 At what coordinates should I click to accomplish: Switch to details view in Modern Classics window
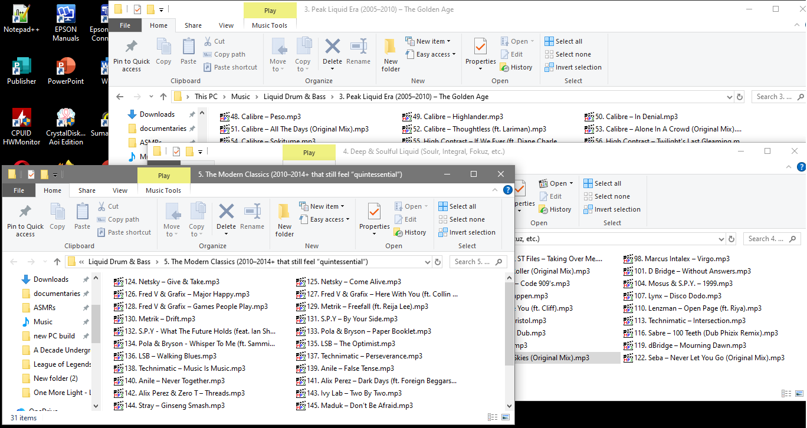point(493,417)
